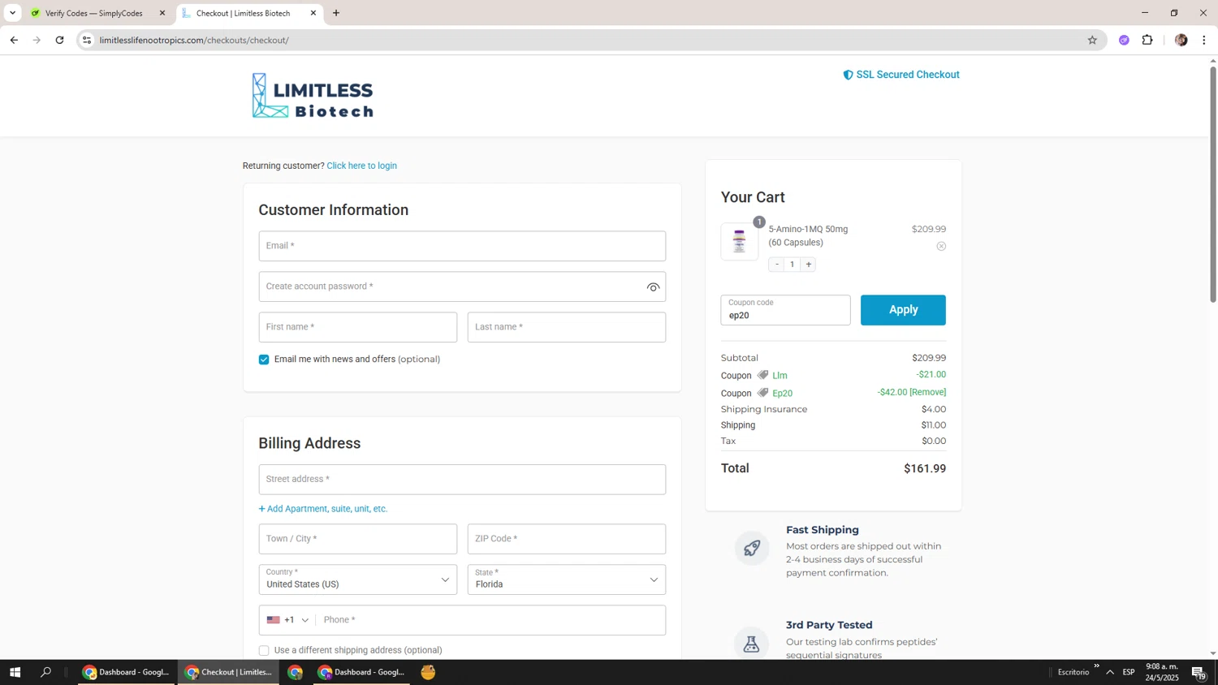The image size is (1218, 685).
Task: View site information icon in address bar
Action: coord(87,40)
